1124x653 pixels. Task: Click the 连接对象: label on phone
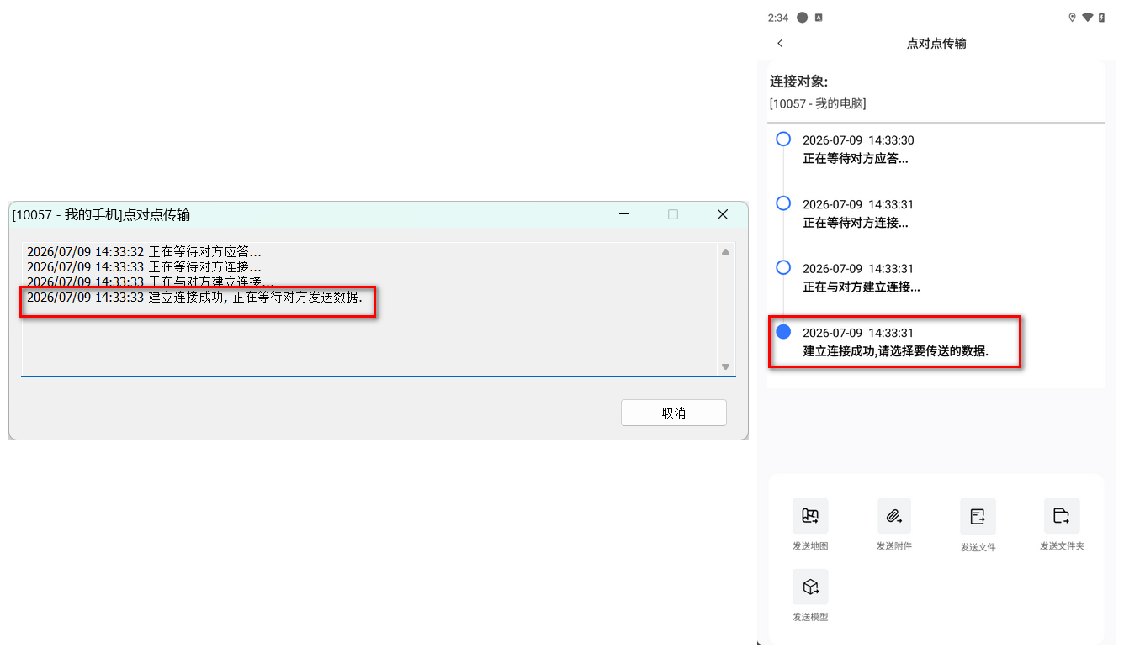pyautogui.click(x=799, y=82)
